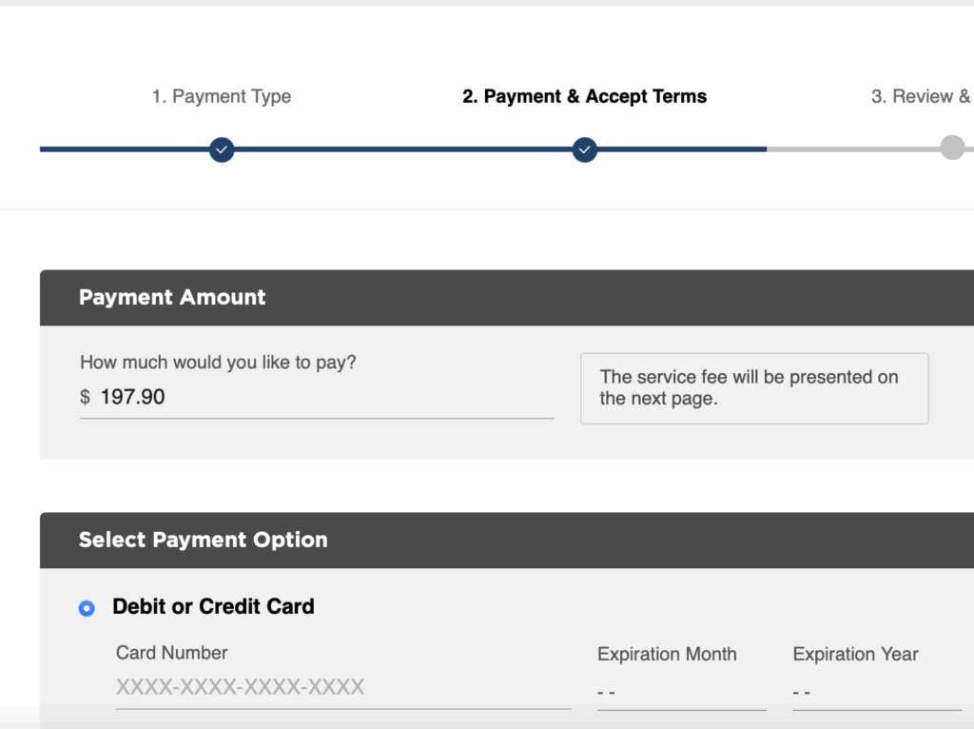
Task: Jump to the 3. Review step label
Action: (x=921, y=96)
